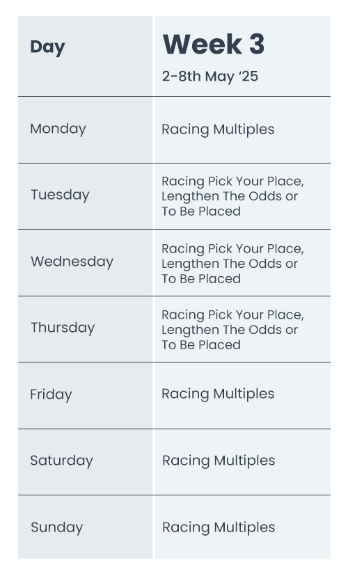
Task: Click Wednesday's Racing Pick Your Place line
Action: pyautogui.click(x=233, y=249)
